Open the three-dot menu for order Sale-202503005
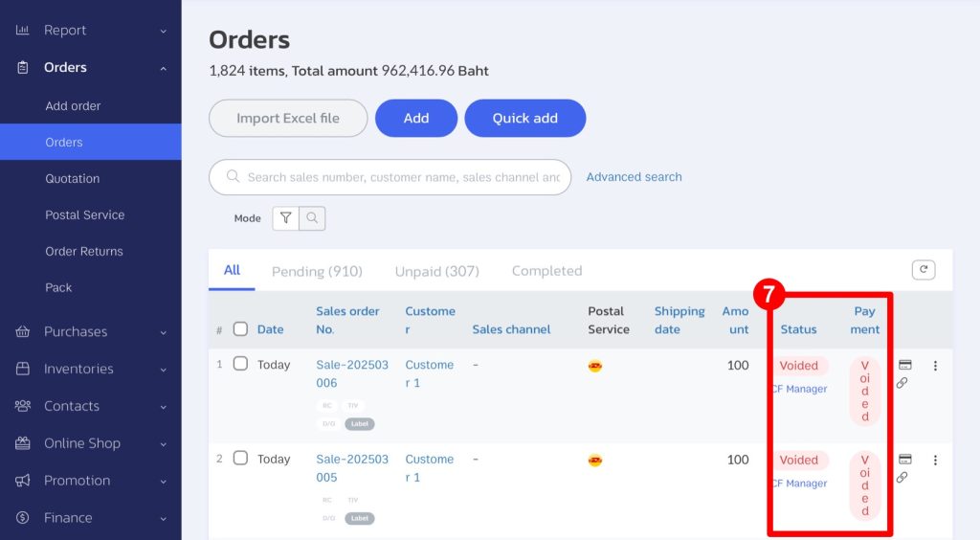Viewport: 980px width, 540px height. pyautogui.click(x=935, y=460)
